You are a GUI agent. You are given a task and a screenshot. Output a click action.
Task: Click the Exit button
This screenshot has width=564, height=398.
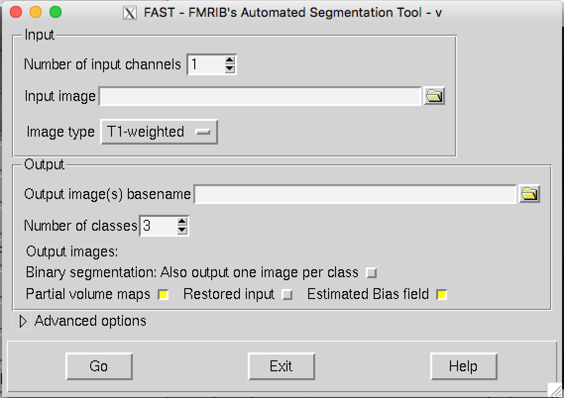[x=282, y=366]
